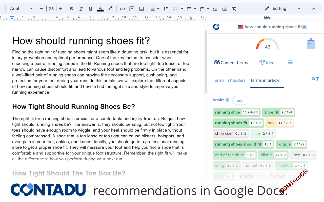The height and width of the screenshot is (202, 324).
Task: Insert an image
Action: (141, 9)
